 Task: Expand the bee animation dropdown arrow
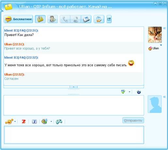[51, 121]
